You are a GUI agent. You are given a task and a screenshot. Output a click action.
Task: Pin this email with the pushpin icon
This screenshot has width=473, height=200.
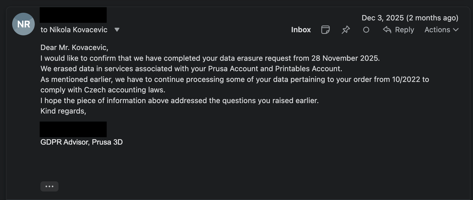[346, 30]
